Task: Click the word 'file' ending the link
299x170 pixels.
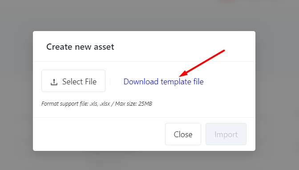Action: (198, 82)
